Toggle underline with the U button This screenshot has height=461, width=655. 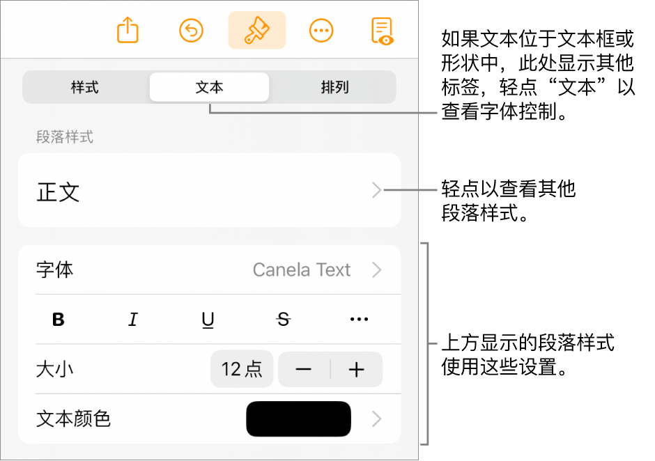[x=208, y=320]
